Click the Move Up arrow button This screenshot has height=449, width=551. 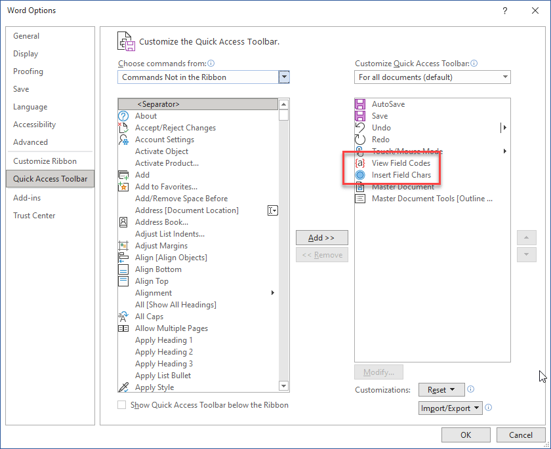pyautogui.click(x=526, y=238)
